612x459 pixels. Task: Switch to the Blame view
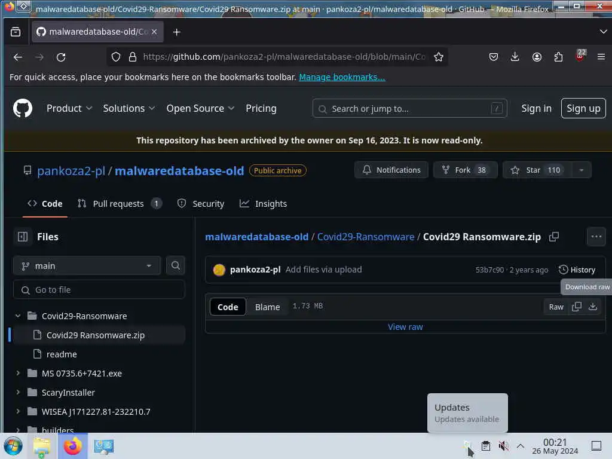267,307
